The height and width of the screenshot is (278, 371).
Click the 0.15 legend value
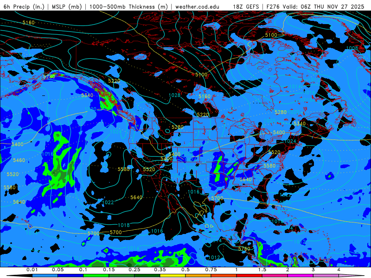(109, 270)
